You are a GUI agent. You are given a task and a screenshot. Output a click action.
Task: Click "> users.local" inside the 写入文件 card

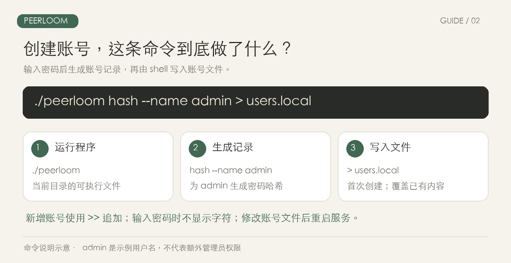point(373,170)
